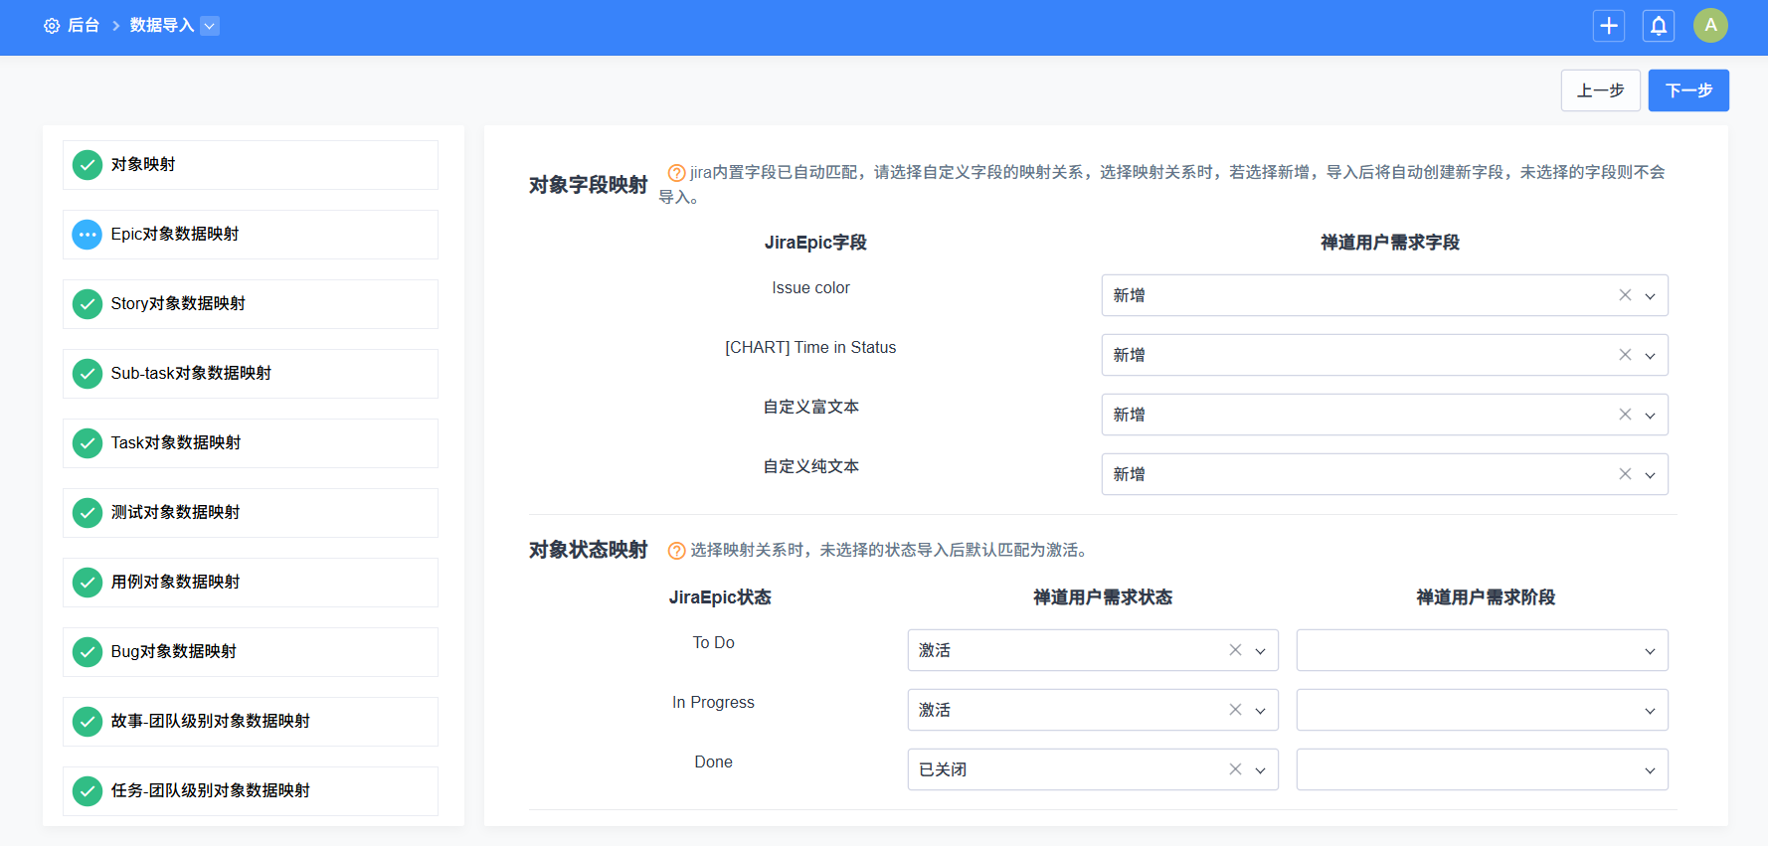Click the blue in-progress icon for Epic对象数据映射

coord(88,235)
